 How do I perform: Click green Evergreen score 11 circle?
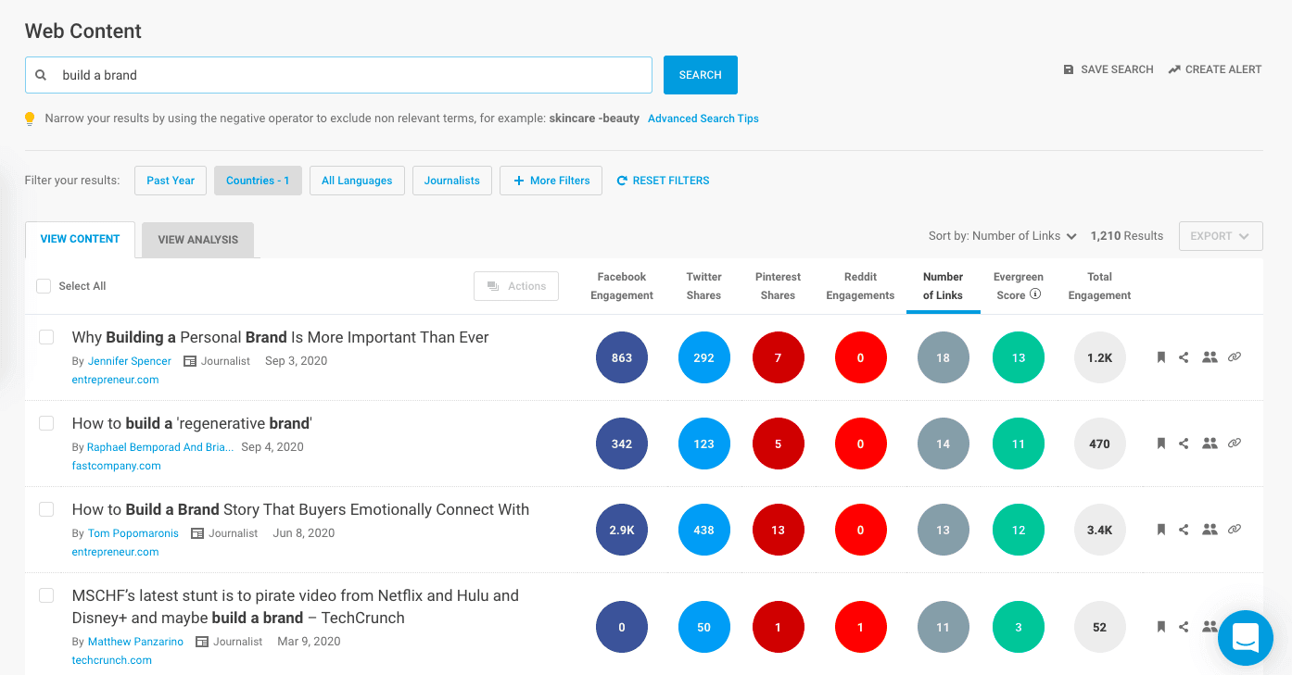click(1018, 444)
